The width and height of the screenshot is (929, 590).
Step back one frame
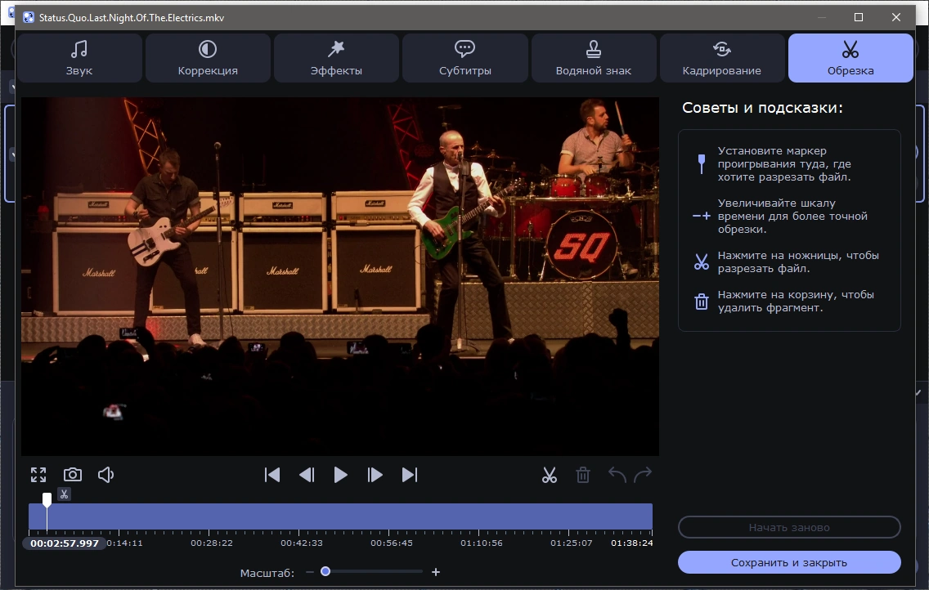click(307, 475)
